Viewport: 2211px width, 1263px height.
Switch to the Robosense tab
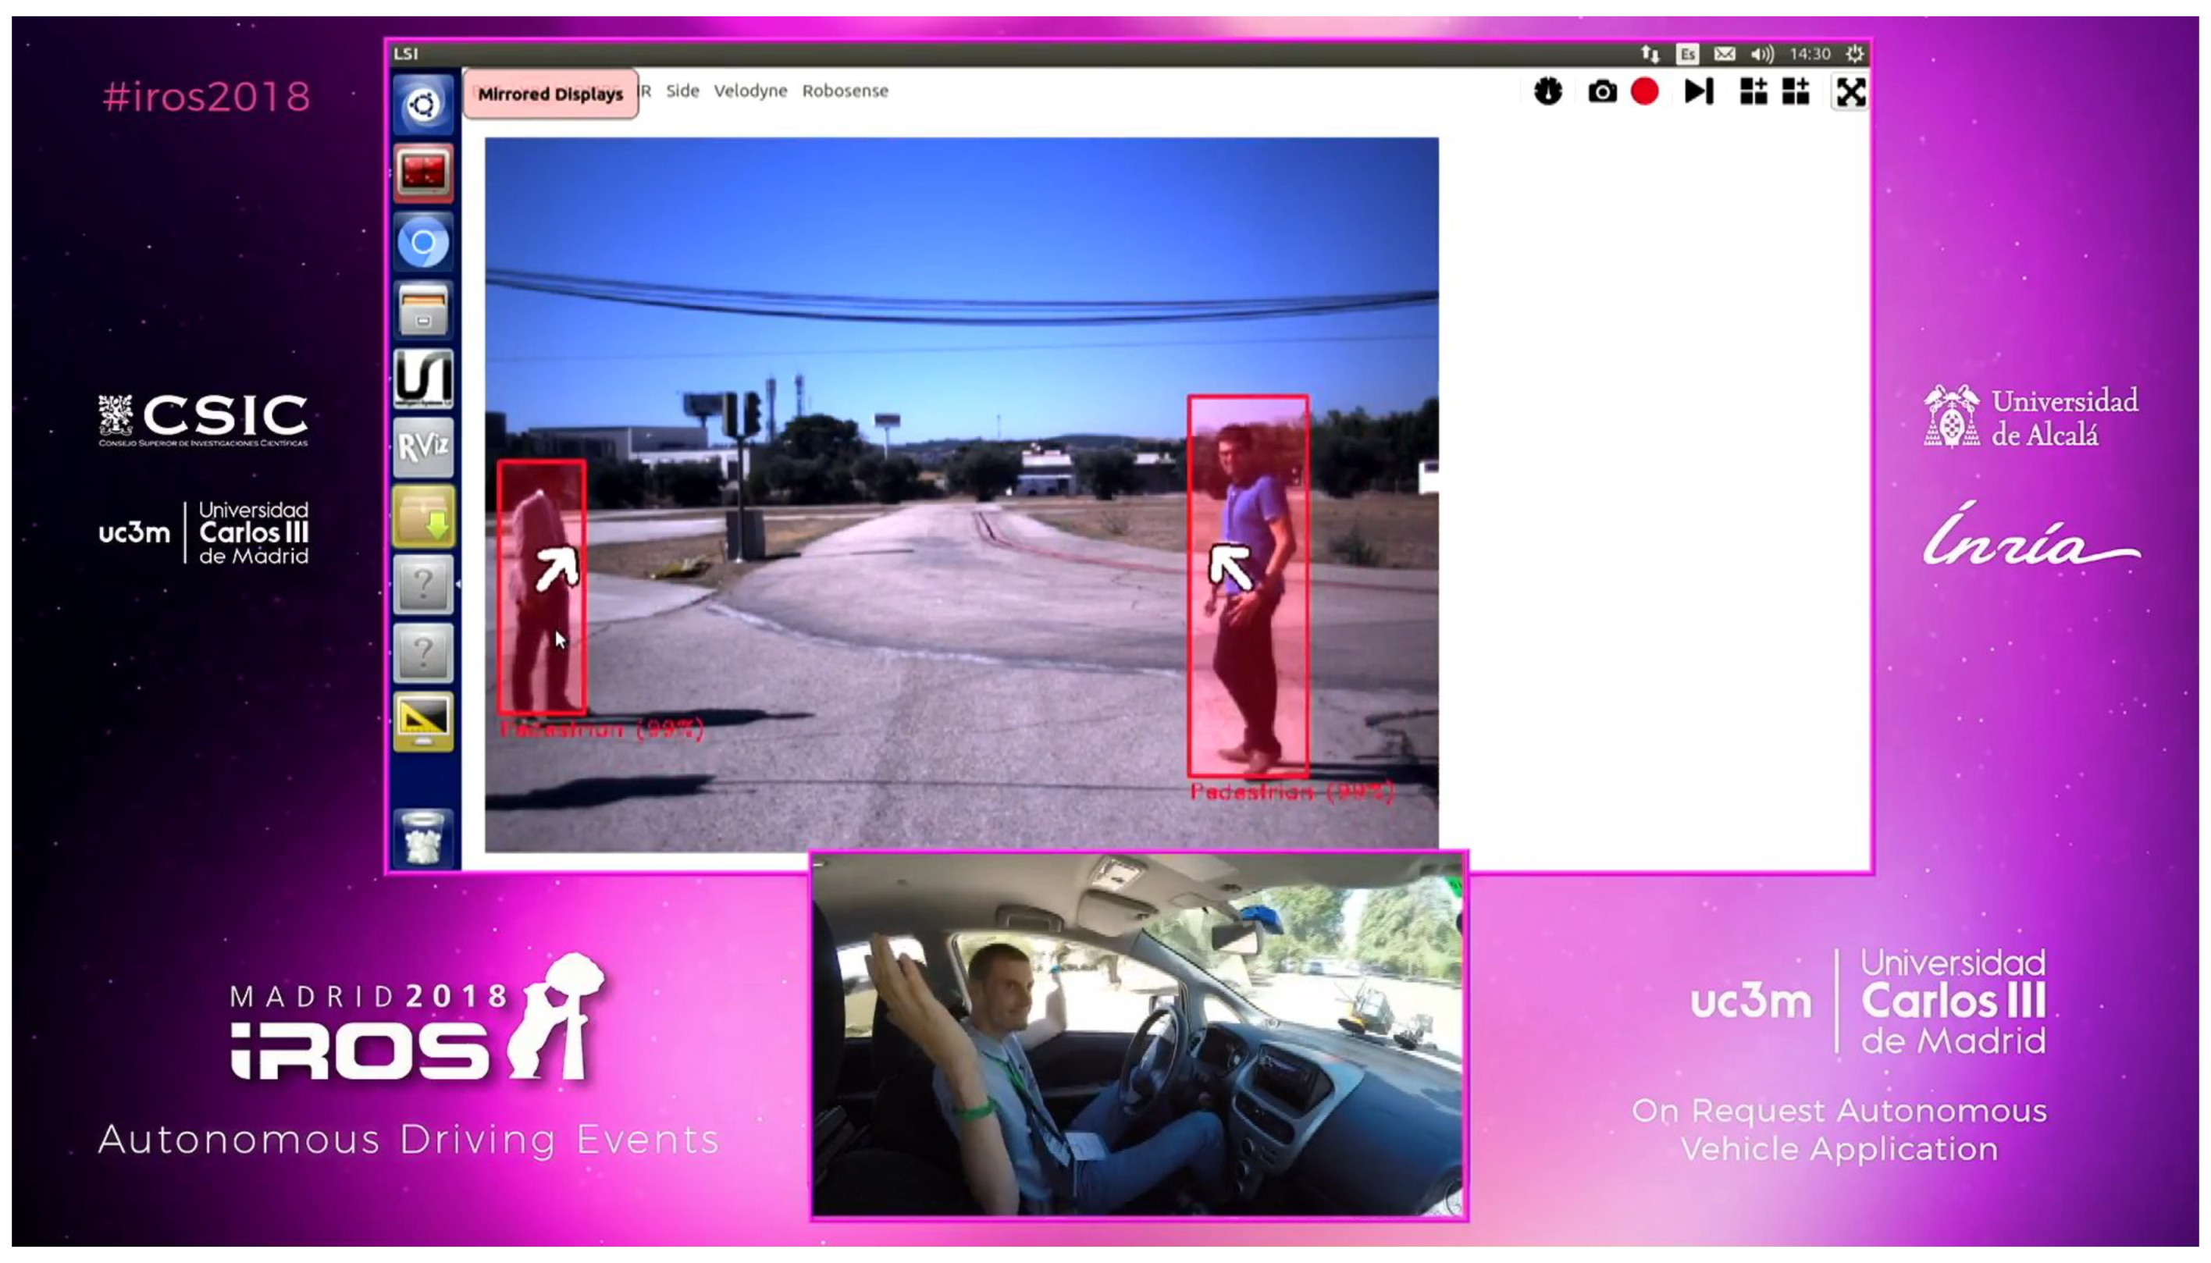(x=844, y=91)
